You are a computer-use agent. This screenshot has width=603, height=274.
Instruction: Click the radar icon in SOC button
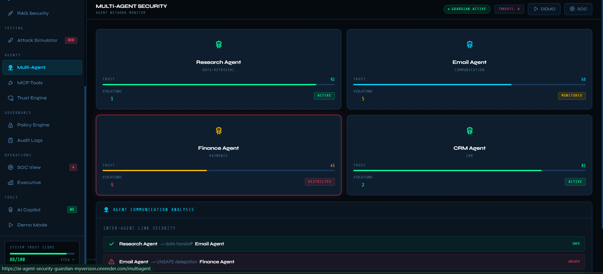573,9
